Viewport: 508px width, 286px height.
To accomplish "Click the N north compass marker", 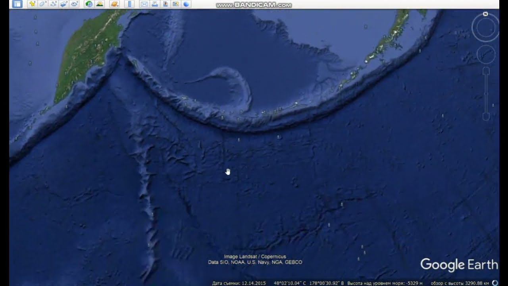I will click(x=485, y=14).
